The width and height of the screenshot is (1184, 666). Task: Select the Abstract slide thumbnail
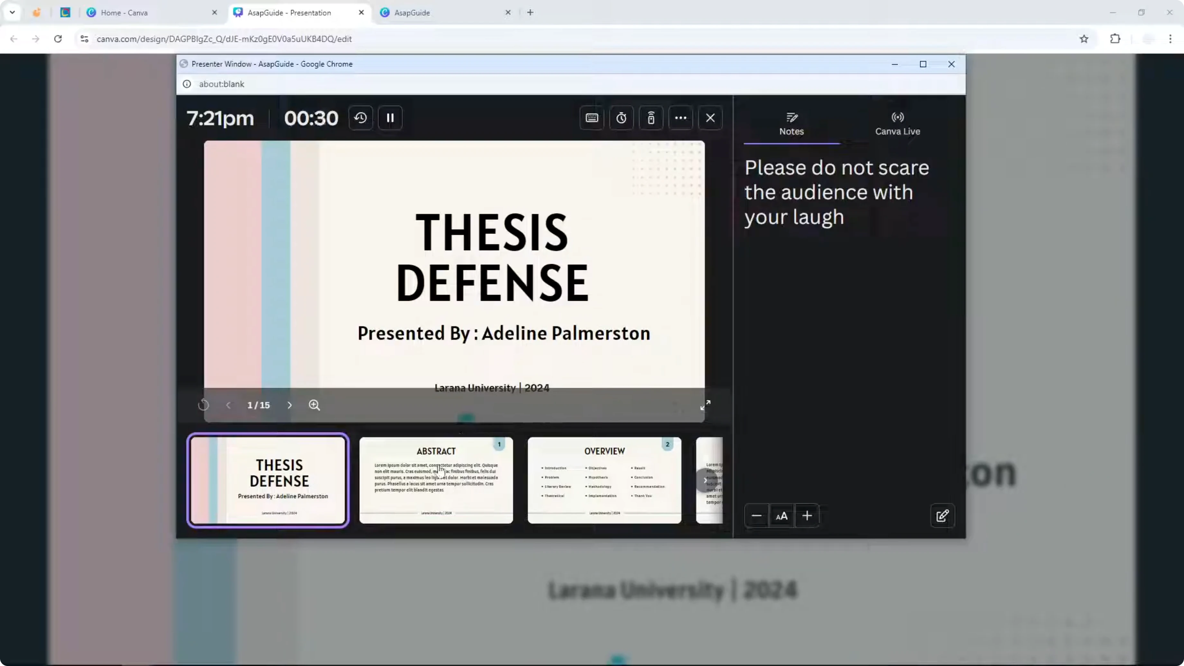436,480
